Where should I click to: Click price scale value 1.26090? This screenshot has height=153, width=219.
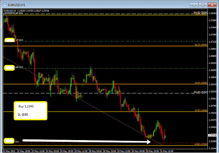[212, 70]
